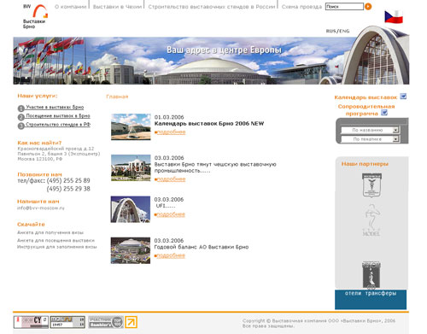The width and height of the screenshot is (427, 334).
Task: Click the calendar icon beside Календарь выставок
Action: tap(403, 97)
